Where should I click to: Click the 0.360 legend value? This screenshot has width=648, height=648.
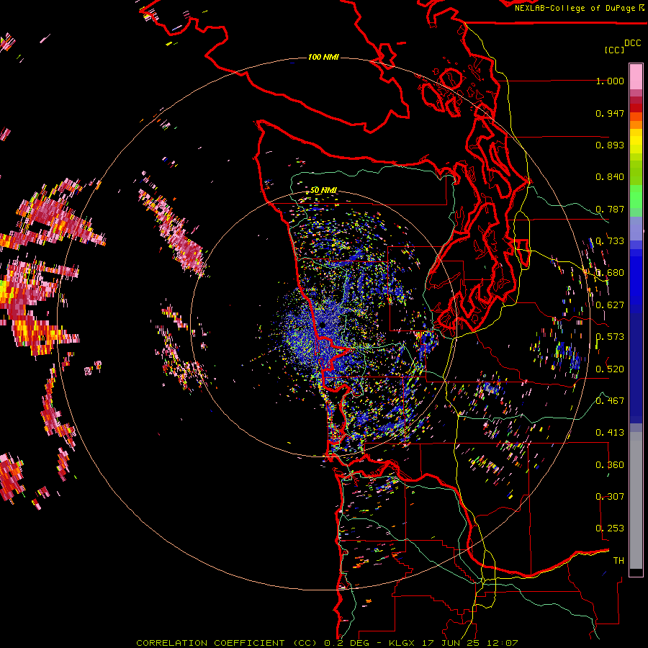pyautogui.click(x=610, y=465)
